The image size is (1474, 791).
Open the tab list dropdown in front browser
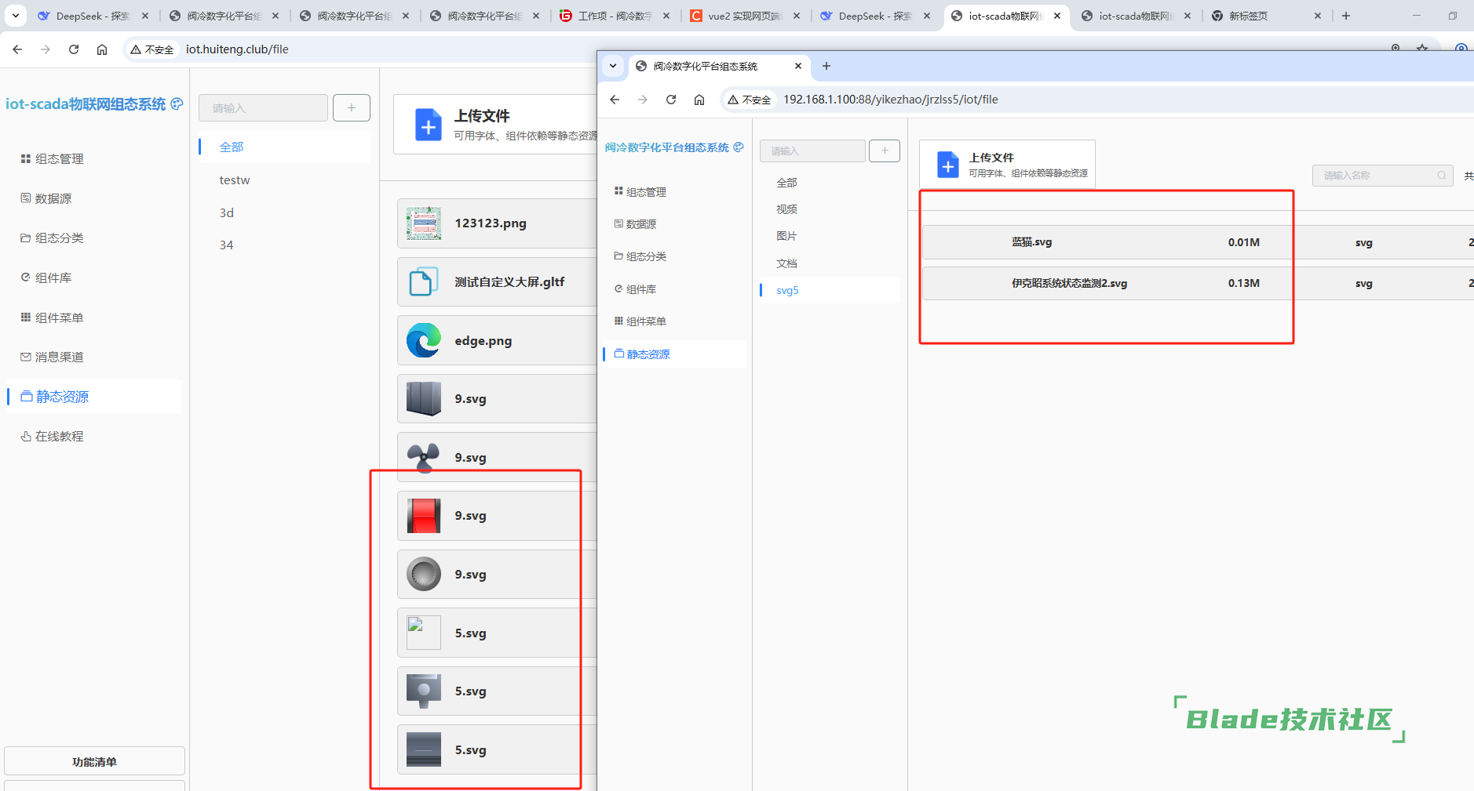[x=613, y=66]
